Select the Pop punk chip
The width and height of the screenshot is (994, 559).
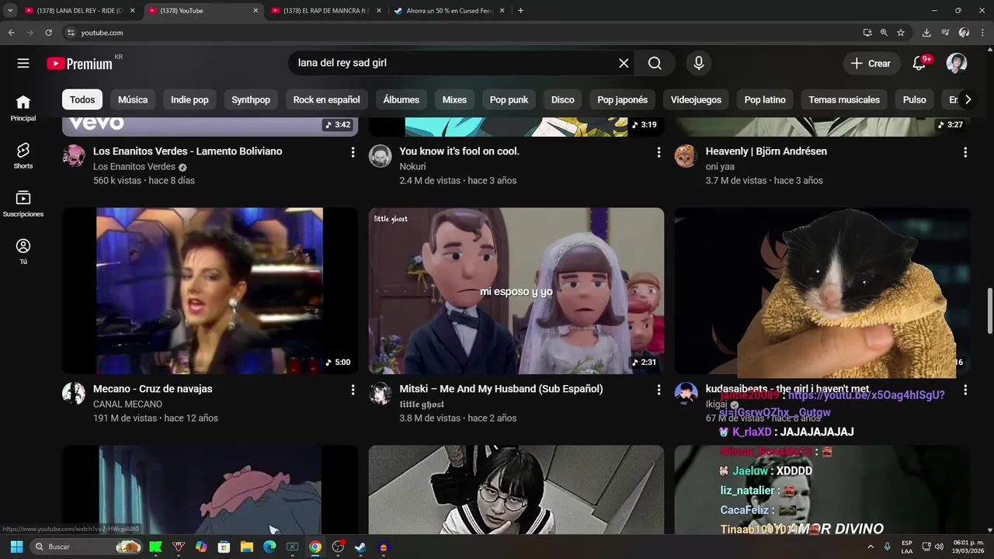[509, 99]
